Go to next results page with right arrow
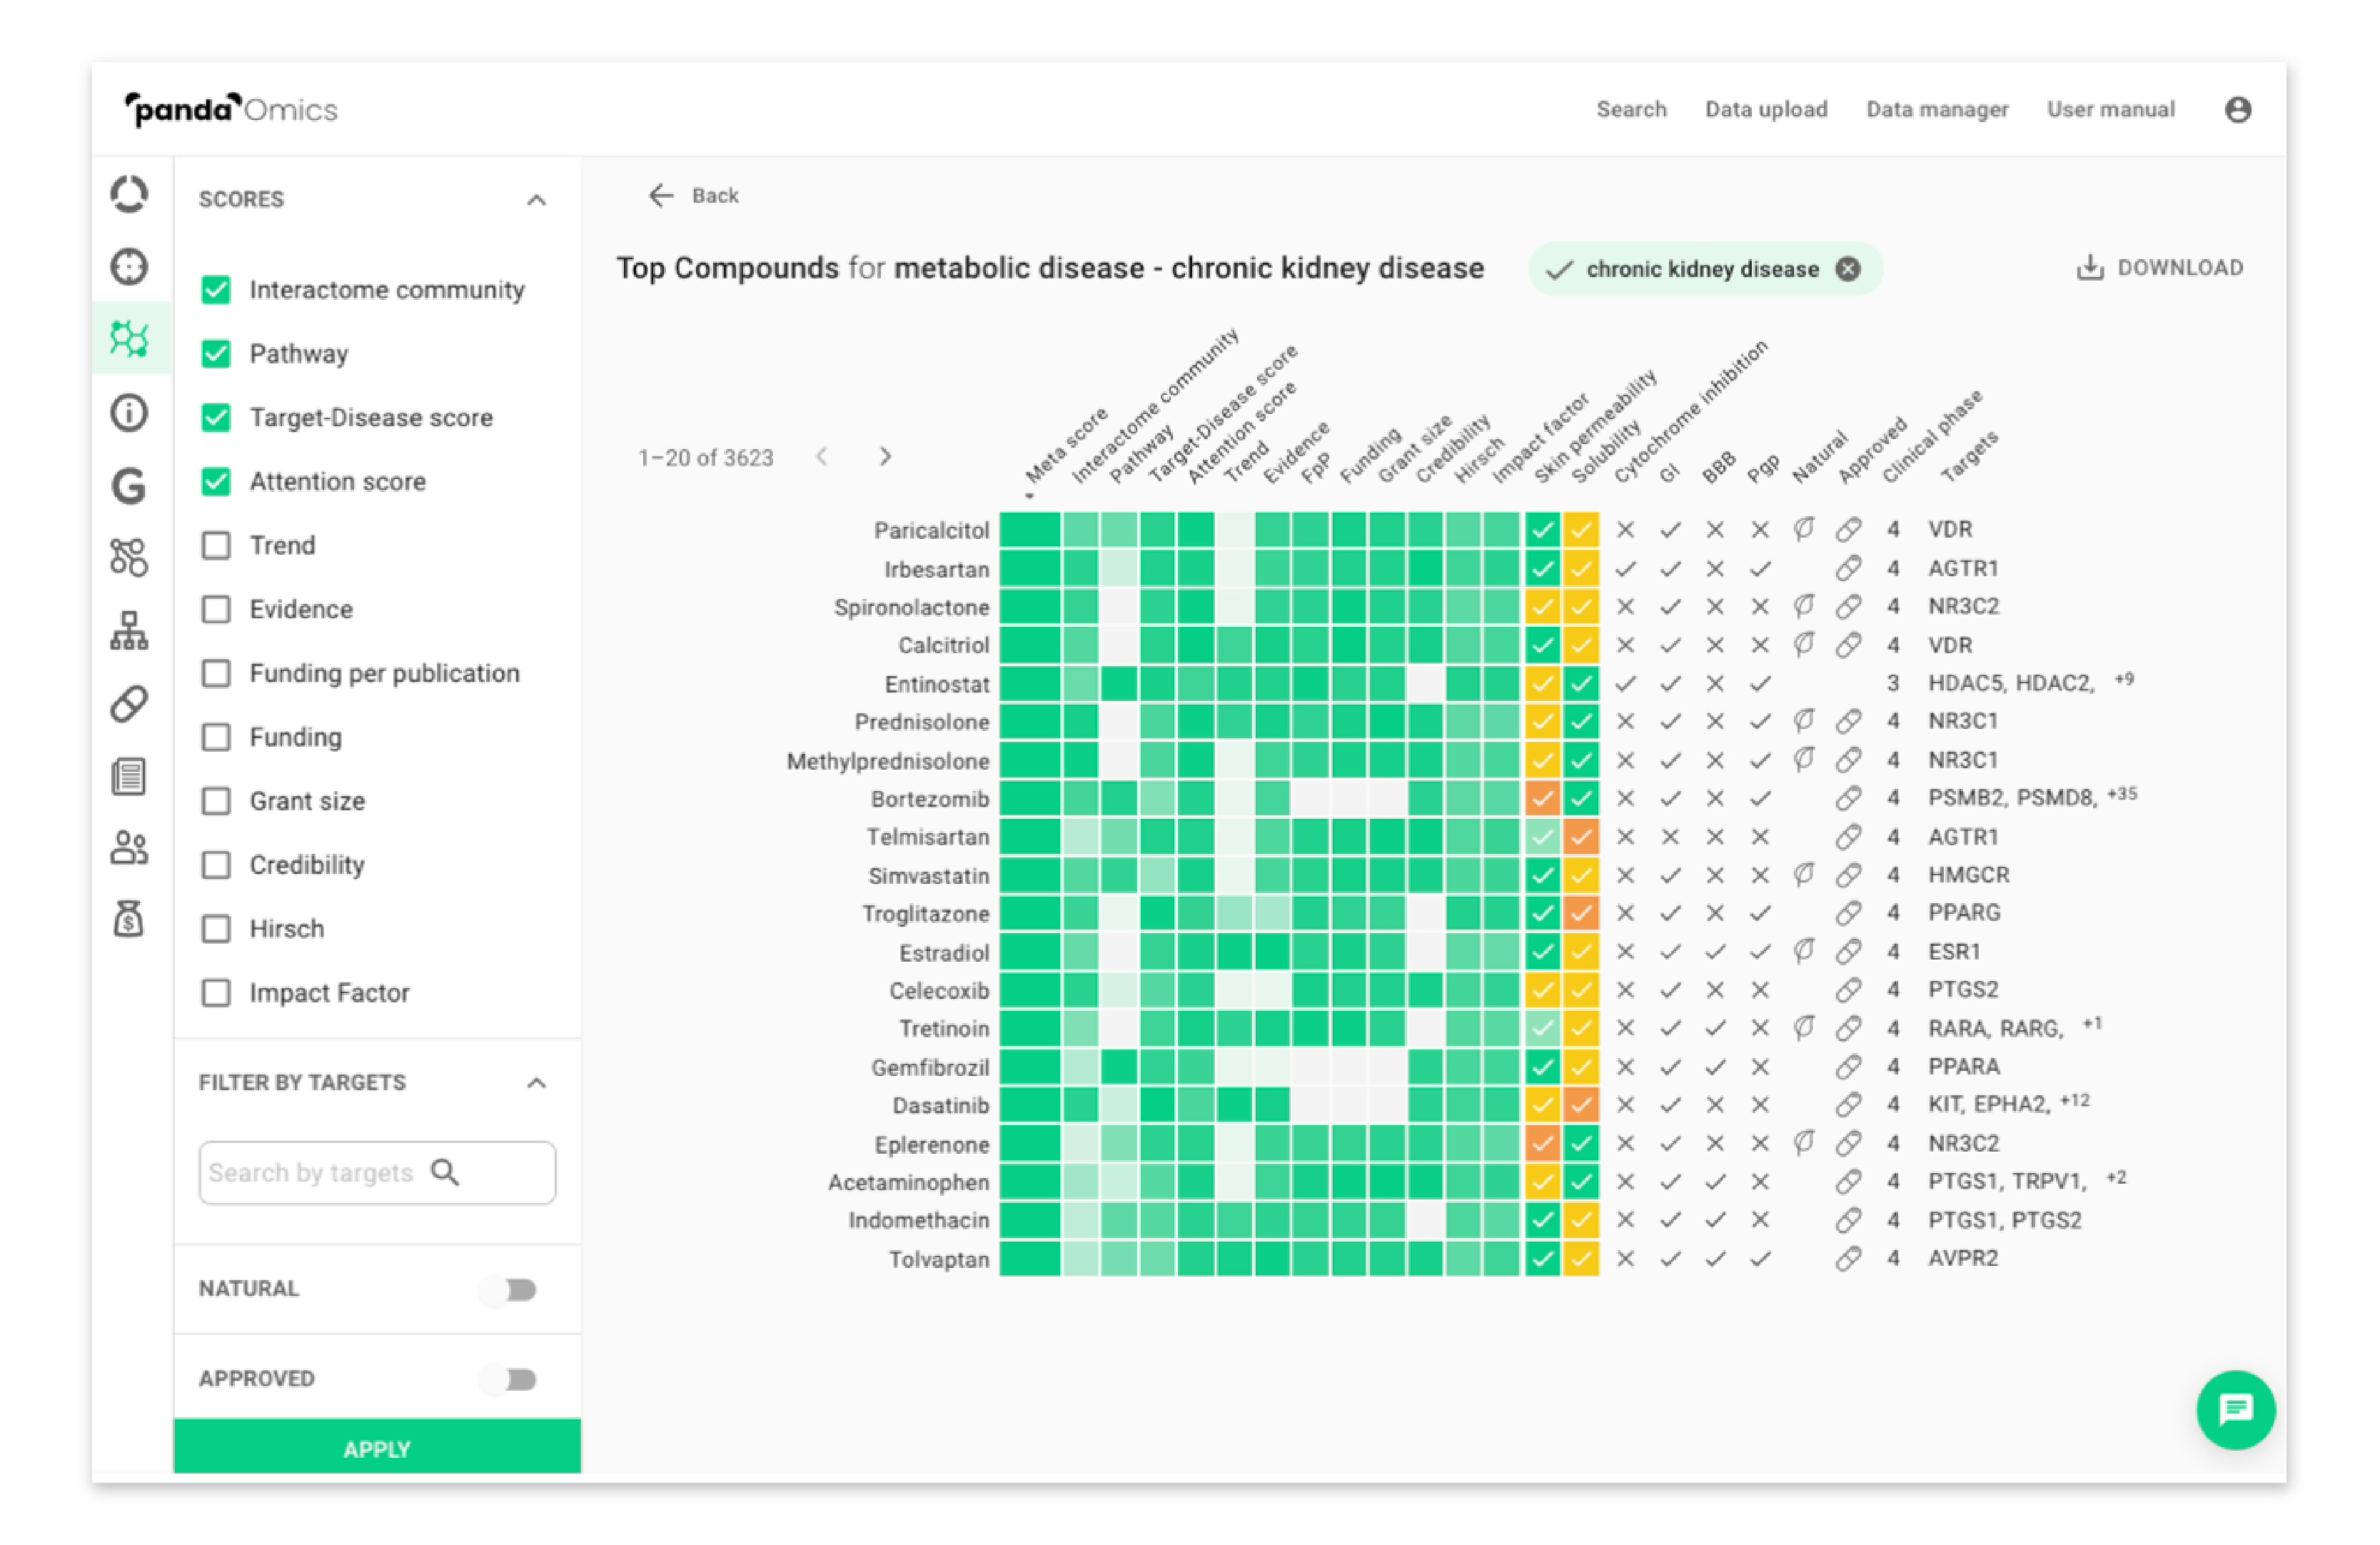2380x1545 pixels. (x=885, y=457)
